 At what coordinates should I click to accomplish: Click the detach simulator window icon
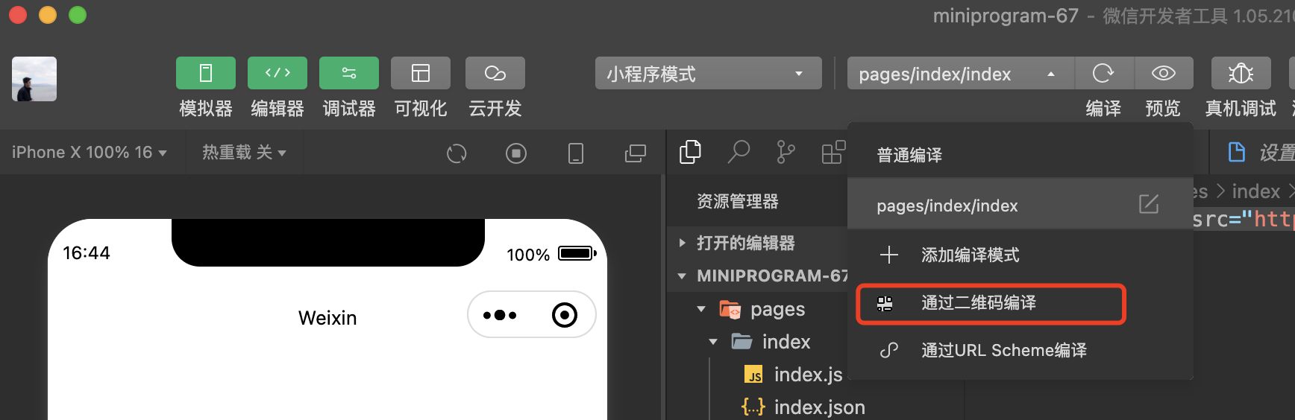pos(636,153)
